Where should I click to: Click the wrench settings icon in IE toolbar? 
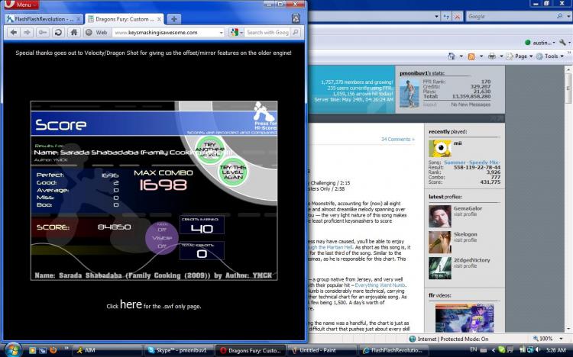click(x=563, y=43)
